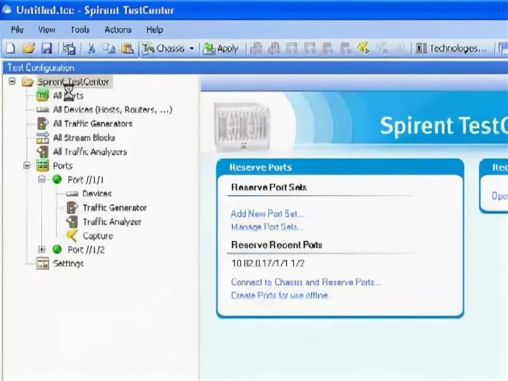Expand the Port //1/2 node
Screen dimensions: 508x381
click(x=42, y=249)
